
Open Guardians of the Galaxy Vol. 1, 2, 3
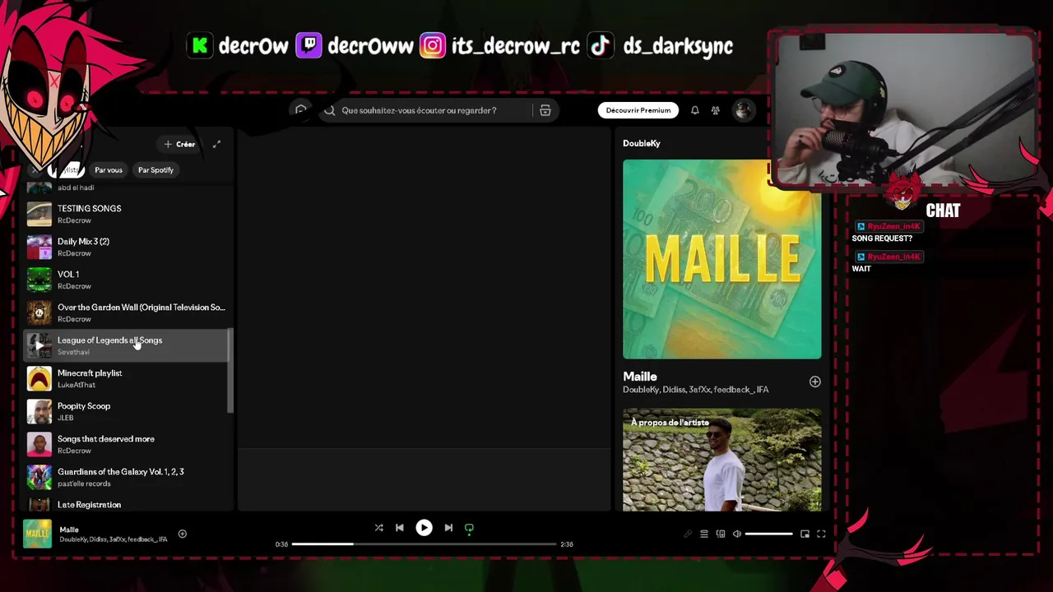click(x=126, y=477)
